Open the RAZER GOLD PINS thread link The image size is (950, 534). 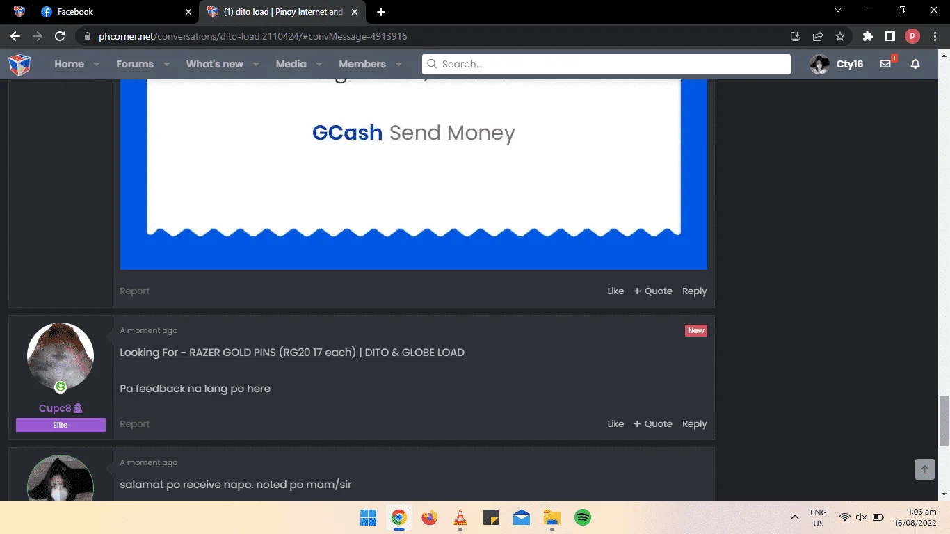tap(292, 353)
